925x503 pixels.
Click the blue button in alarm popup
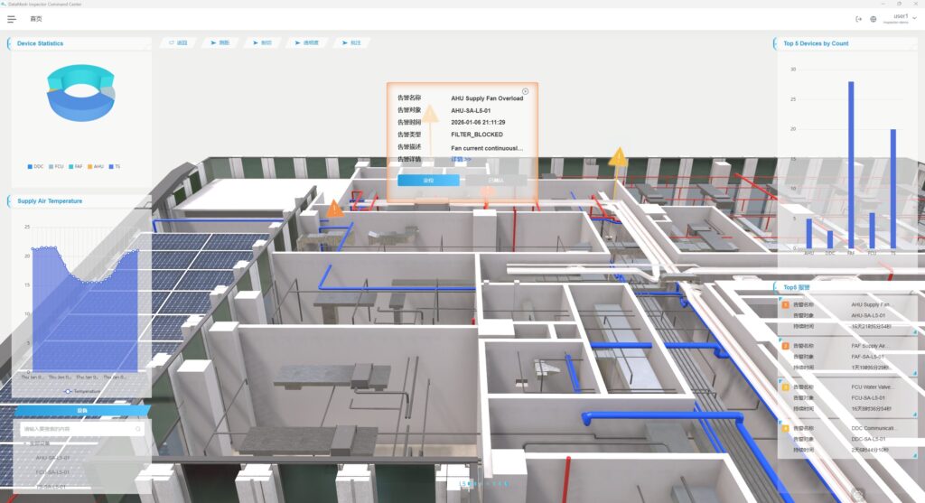[428, 181]
